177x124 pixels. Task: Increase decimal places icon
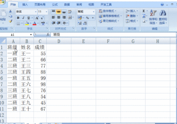pos(80,23)
